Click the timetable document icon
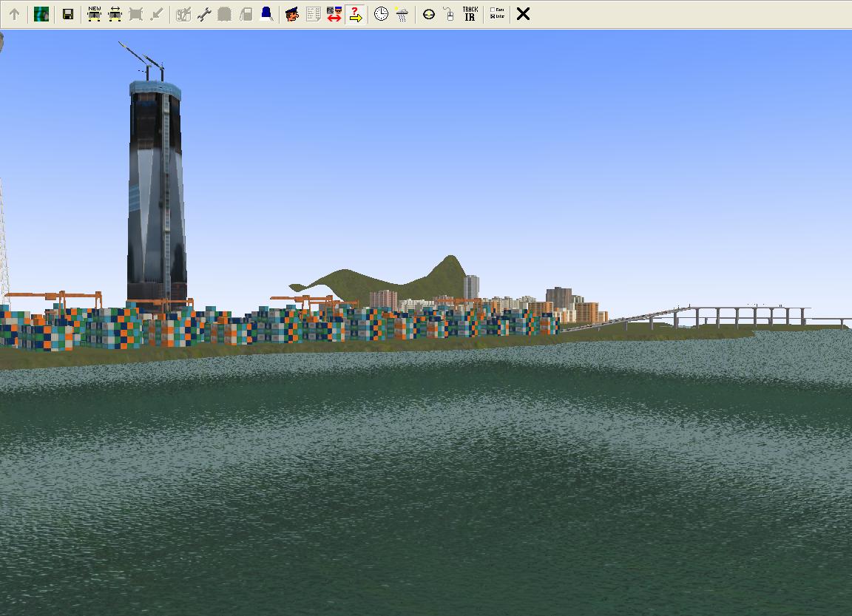 point(314,14)
